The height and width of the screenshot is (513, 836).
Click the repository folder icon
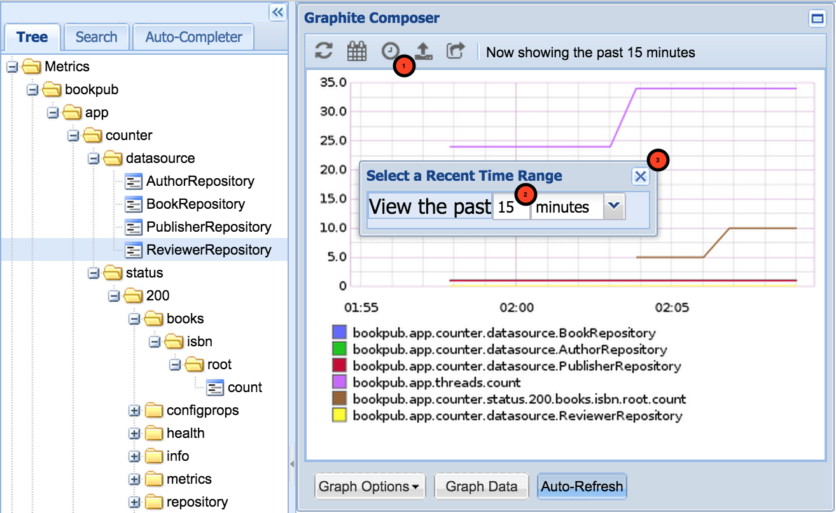coord(153,502)
